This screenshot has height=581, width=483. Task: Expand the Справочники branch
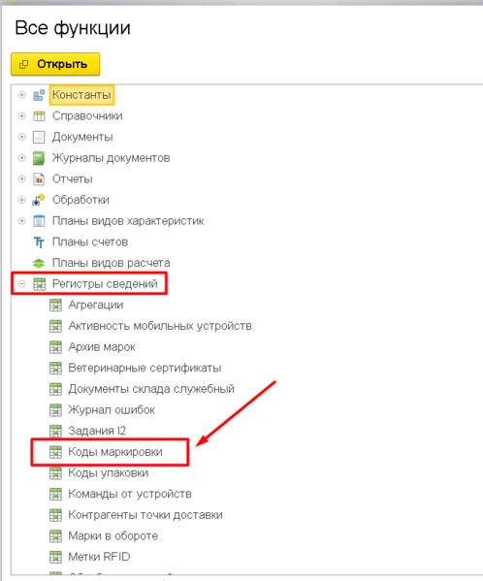(x=22, y=116)
